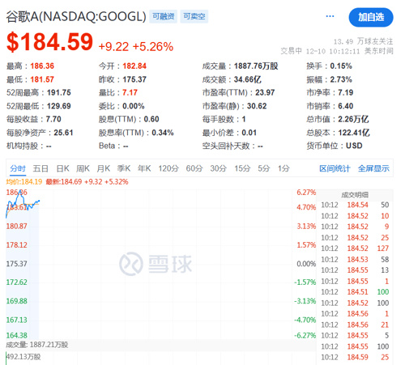The image size is (405, 365).
Task: Click the 成交明细 trade details header
Action: coord(355,195)
